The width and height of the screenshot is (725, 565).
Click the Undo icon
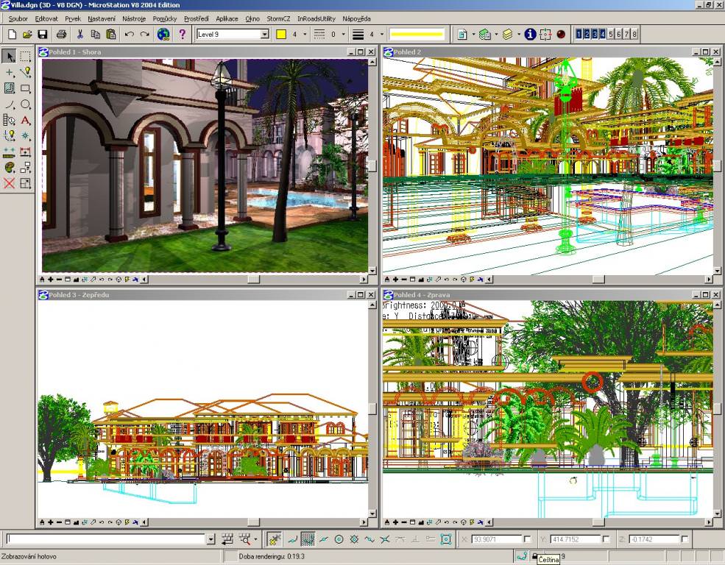click(128, 34)
